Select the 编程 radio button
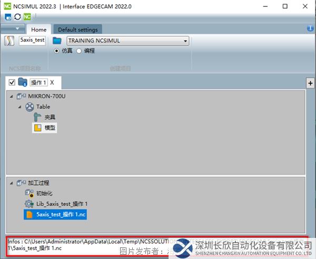 point(80,51)
